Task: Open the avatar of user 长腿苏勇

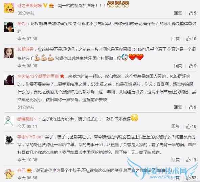Action: click(9, 53)
